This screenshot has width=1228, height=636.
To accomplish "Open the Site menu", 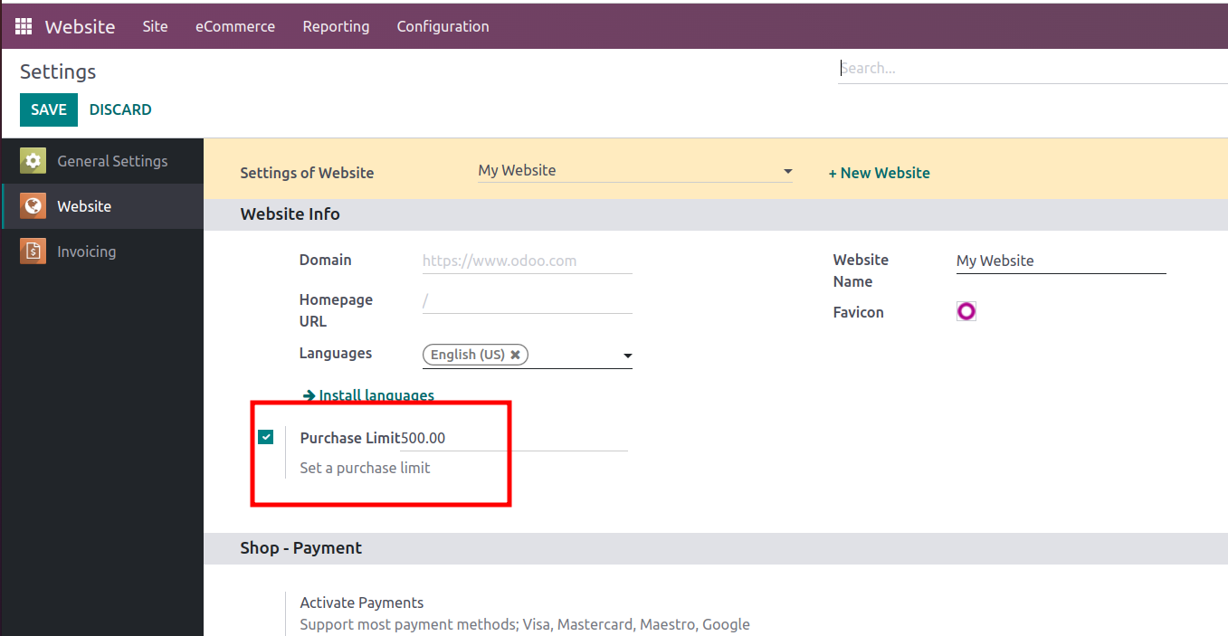I will click(x=155, y=26).
